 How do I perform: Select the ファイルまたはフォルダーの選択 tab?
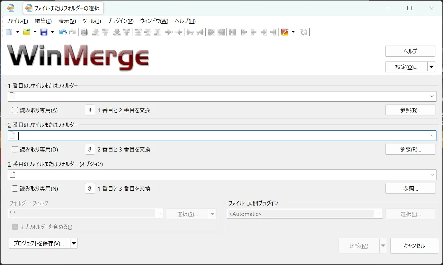[x=63, y=8]
